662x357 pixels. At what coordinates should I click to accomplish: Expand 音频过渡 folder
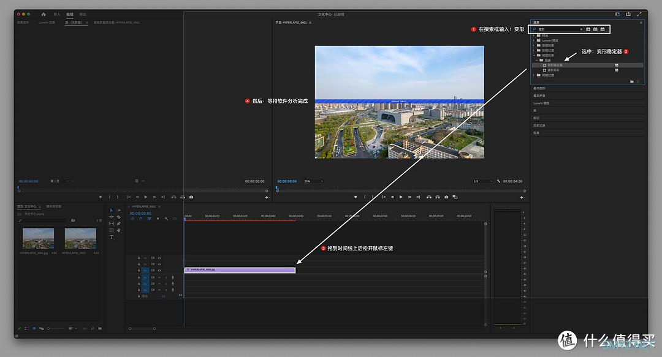pyautogui.click(x=534, y=50)
